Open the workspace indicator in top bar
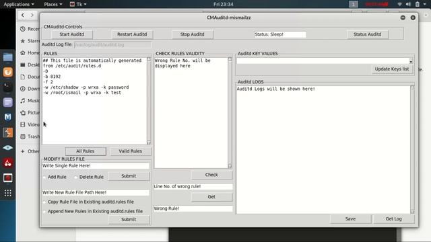431x242 pixels. tap(354, 4)
